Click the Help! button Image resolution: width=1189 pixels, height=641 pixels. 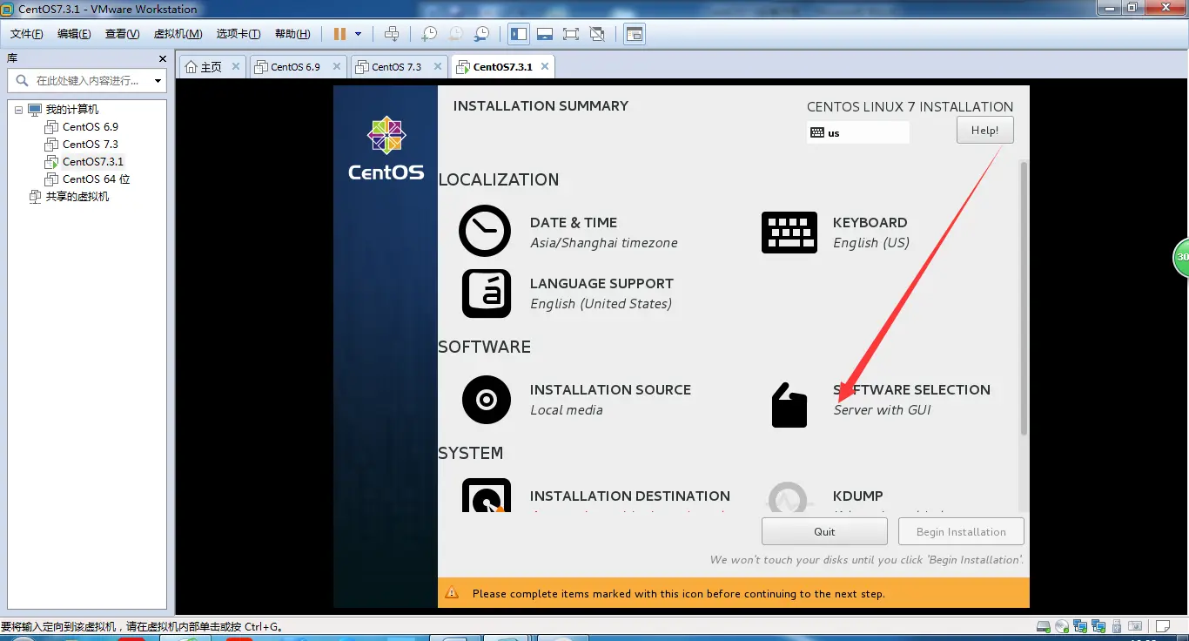[984, 131]
